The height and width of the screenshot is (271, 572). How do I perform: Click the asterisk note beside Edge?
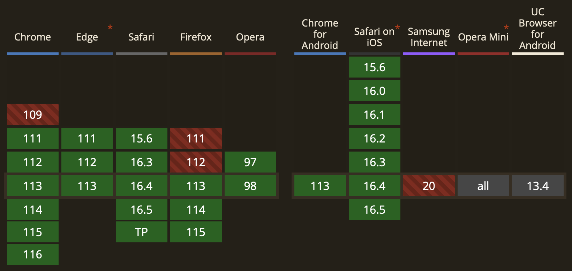110,27
